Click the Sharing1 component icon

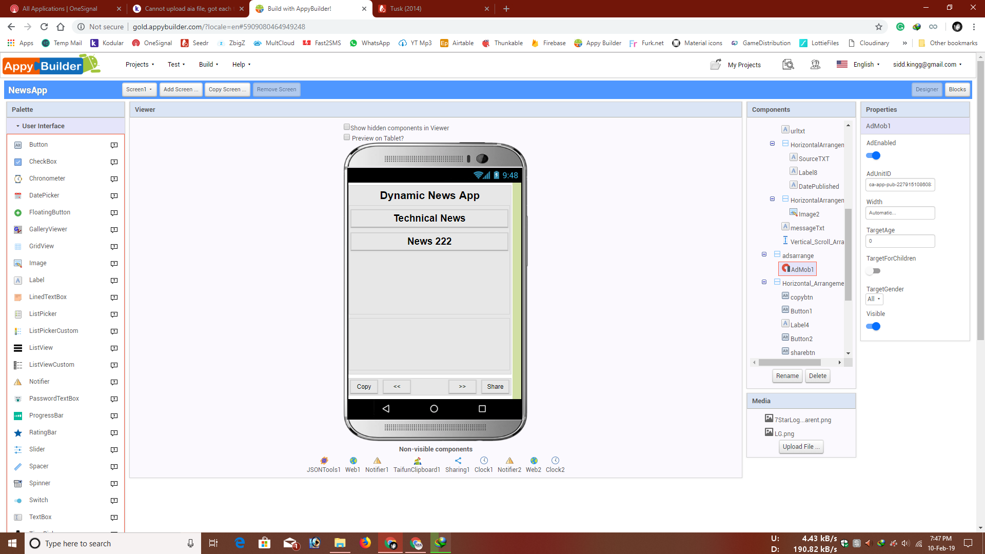(x=458, y=461)
